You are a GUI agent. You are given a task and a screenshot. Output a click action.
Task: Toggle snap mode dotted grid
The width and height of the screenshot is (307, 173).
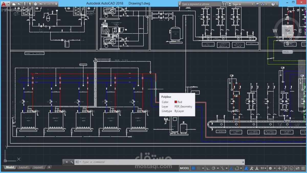point(199,168)
